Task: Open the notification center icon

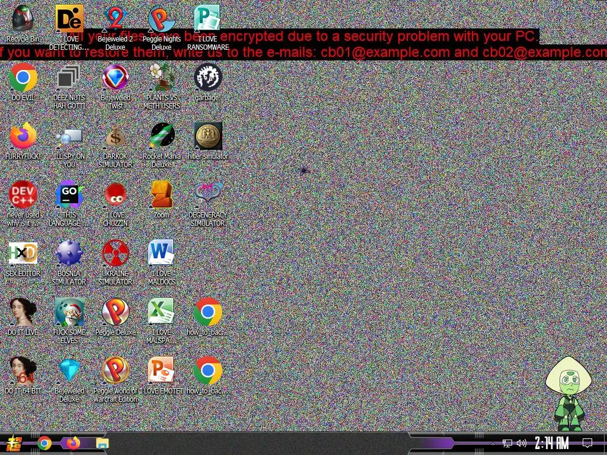Action: (587, 443)
